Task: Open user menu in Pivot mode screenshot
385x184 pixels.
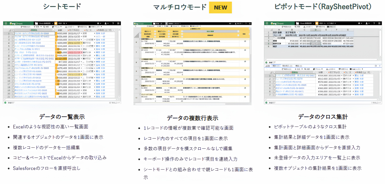Action: tap(366, 23)
